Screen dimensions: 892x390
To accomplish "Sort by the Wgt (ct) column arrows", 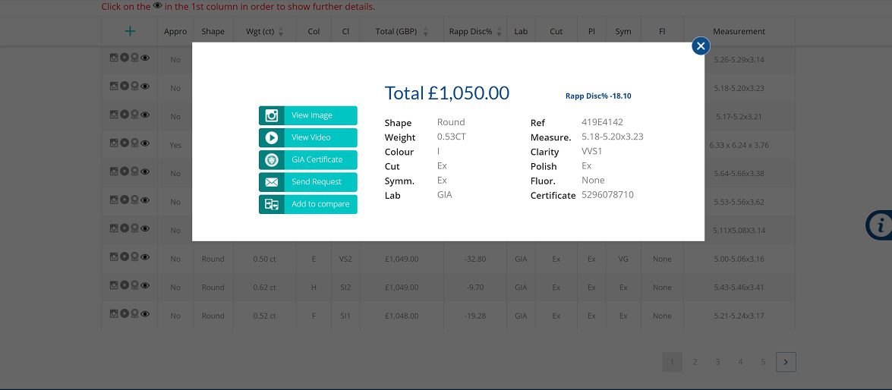I will [x=280, y=32].
